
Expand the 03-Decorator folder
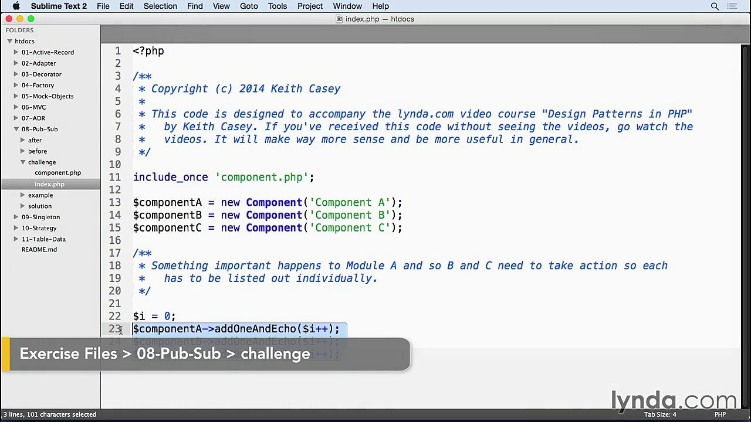(x=16, y=74)
